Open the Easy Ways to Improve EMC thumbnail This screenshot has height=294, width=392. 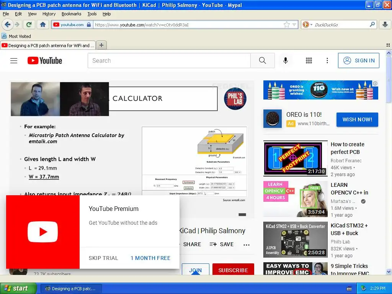(295, 268)
